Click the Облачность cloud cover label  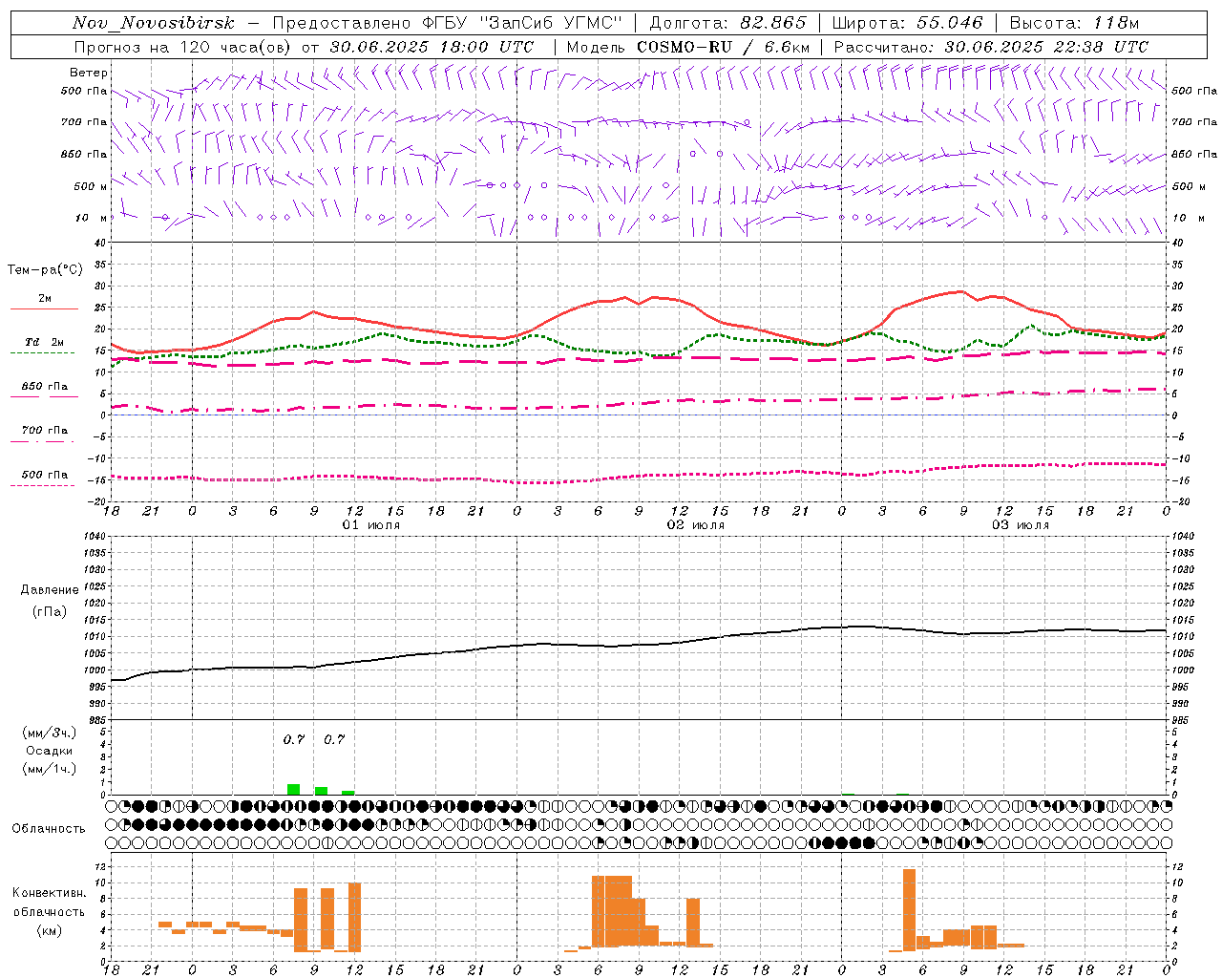(49, 829)
